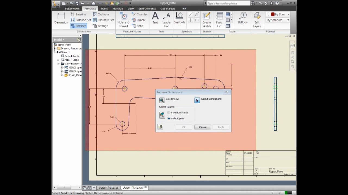The height and width of the screenshot is (195, 348).
Task: Switch to Upper_Plate.ipt document tab
Action: click(x=108, y=188)
